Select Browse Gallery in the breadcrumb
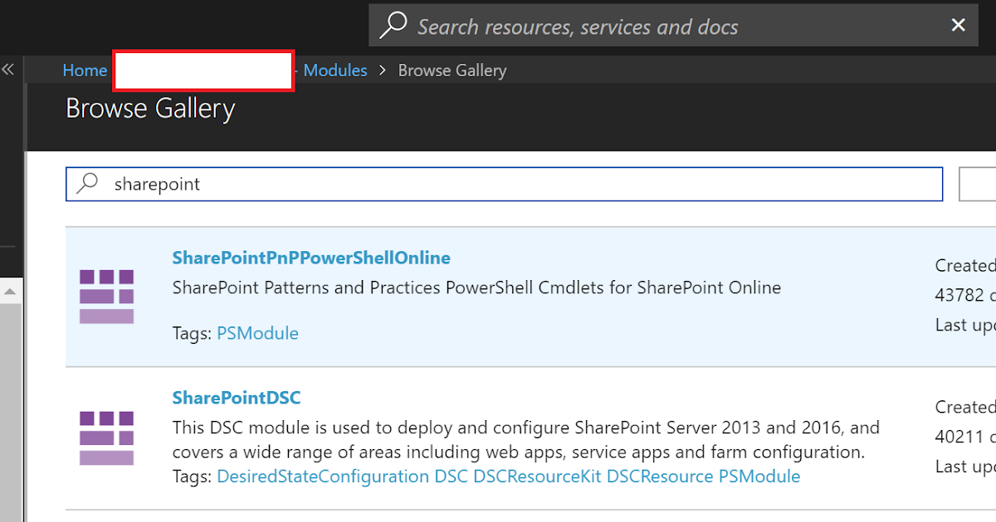 click(x=452, y=70)
